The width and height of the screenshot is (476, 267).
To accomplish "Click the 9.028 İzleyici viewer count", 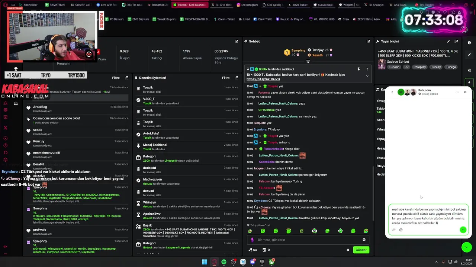I will pyautogui.click(x=125, y=55).
